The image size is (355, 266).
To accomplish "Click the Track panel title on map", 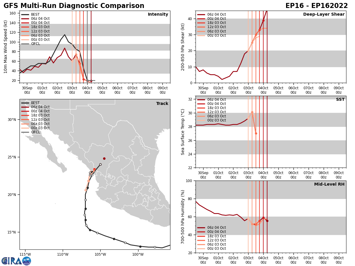I will click(162, 104).
